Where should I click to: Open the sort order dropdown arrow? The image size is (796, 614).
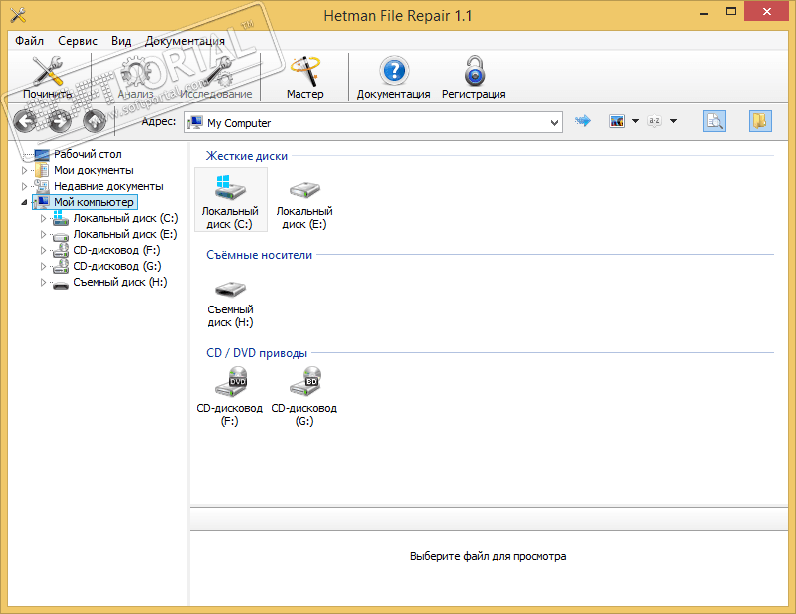coord(674,121)
